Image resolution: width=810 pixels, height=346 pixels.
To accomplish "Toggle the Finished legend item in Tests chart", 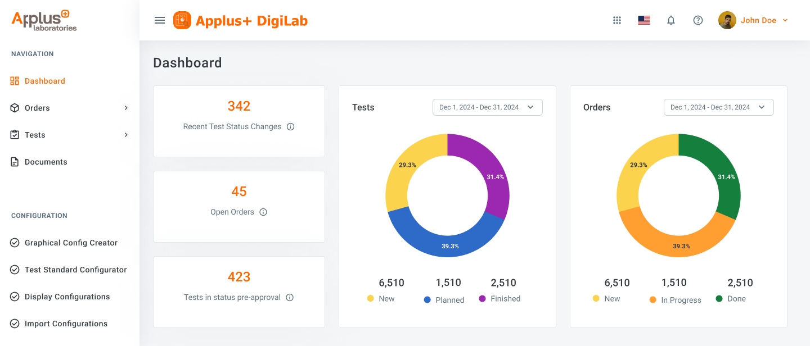I will pos(499,299).
